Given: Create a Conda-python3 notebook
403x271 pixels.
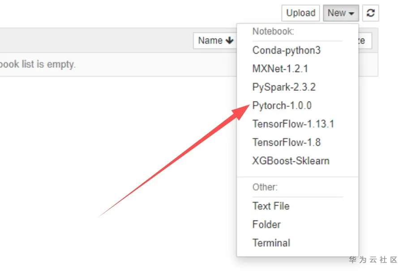Looking at the screenshot, I should click(x=286, y=50).
